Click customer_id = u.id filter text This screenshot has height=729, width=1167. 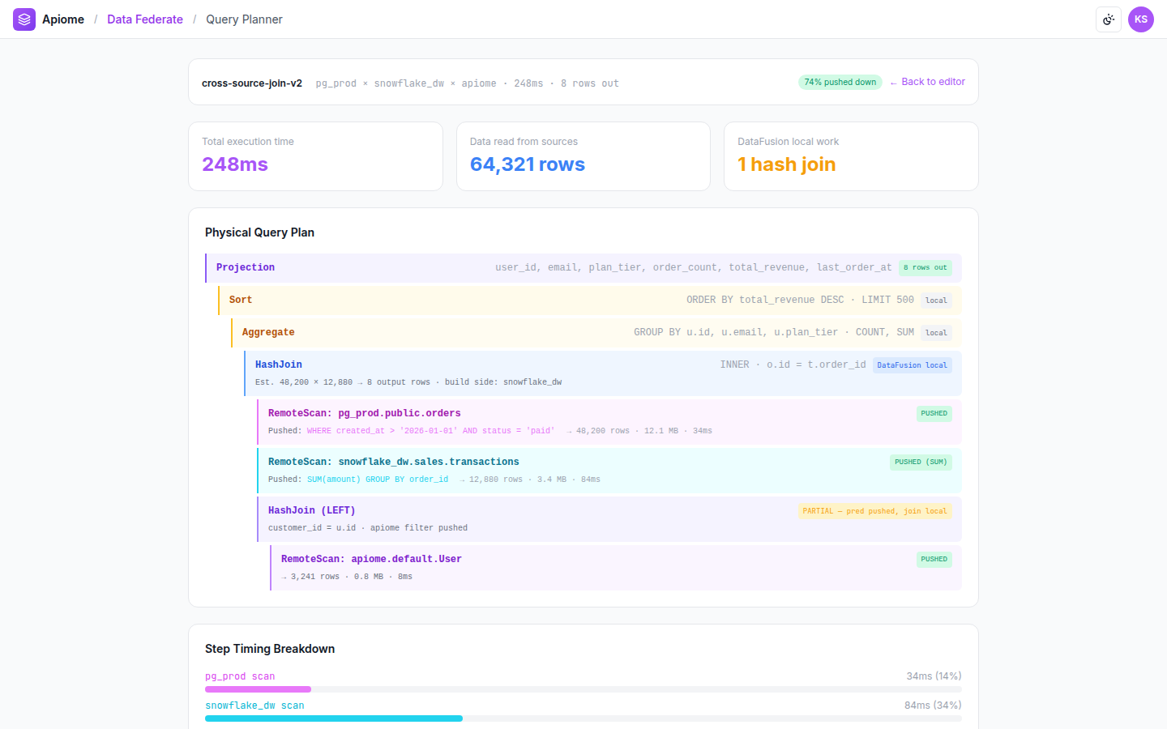point(368,528)
